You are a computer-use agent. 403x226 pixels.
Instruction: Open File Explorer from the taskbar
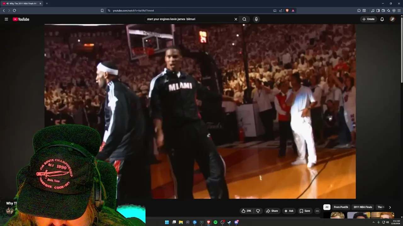pyautogui.click(x=181, y=222)
